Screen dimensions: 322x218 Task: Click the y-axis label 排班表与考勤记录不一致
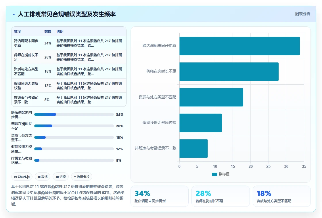(x=156, y=148)
